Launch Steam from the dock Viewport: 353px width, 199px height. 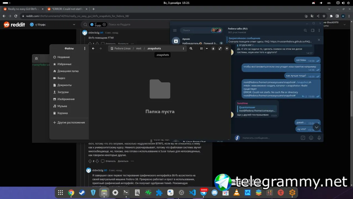coord(82,193)
